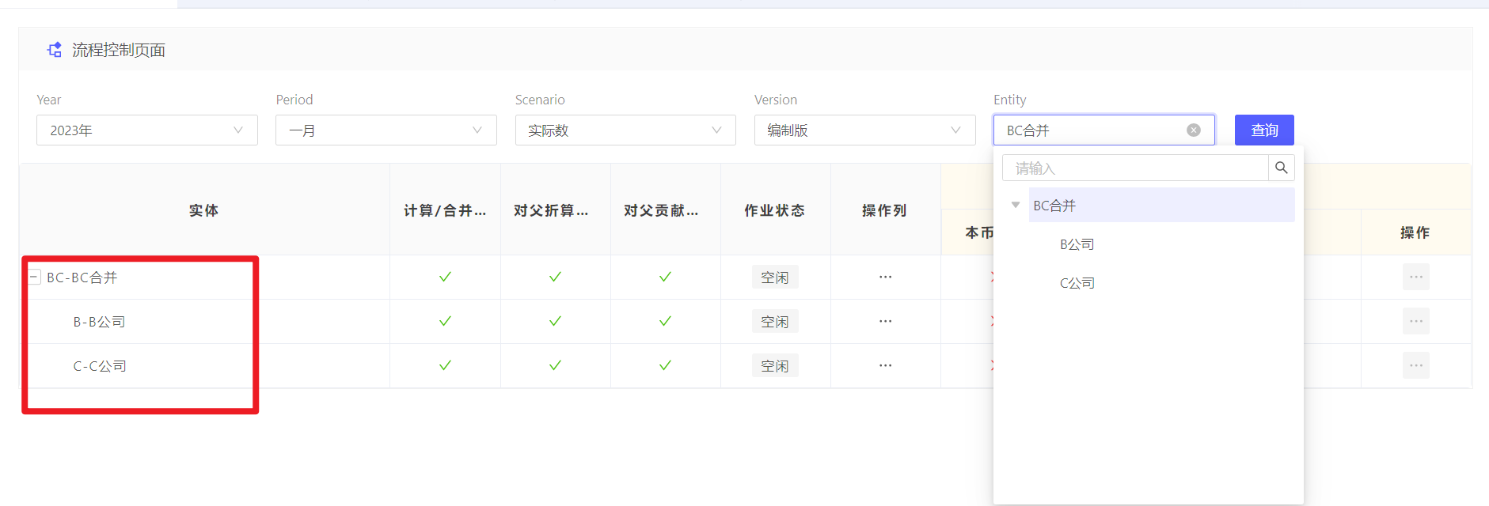Viewport: 1489px width, 506px height.
Task: Click the search magnifier icon in dropdown
Action: (x=1281, y=168)
